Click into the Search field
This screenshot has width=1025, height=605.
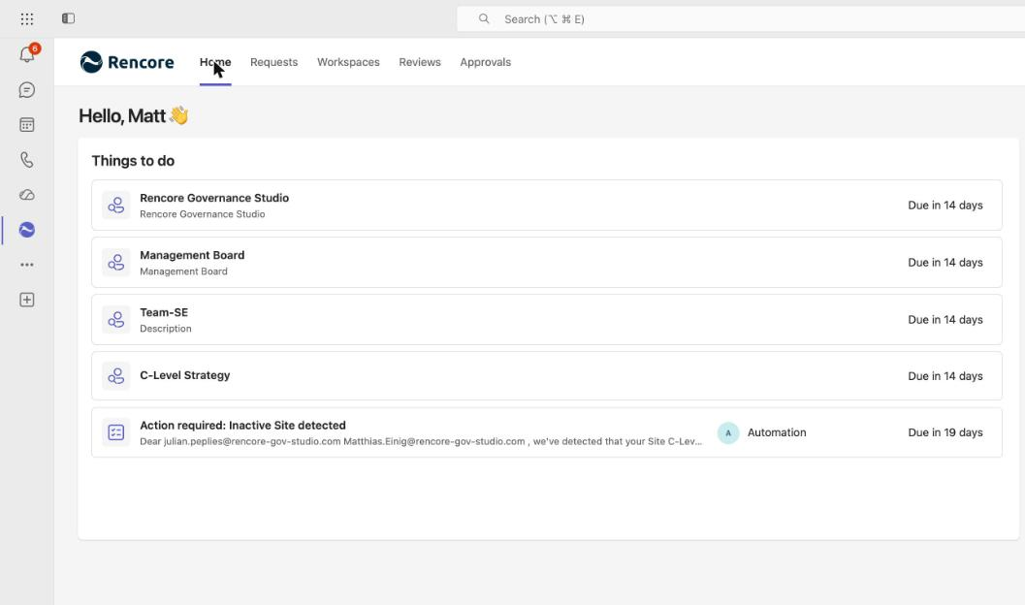(741, 19)
